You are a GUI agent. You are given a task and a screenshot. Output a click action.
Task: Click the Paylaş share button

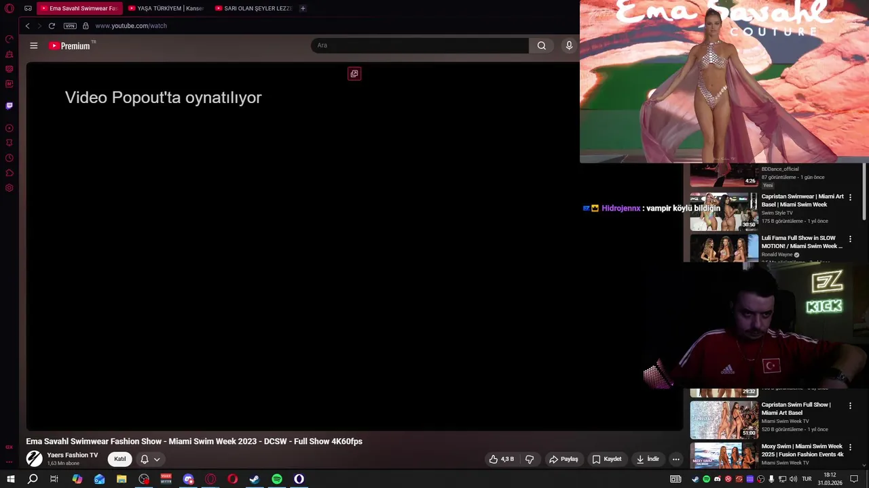tap(563, 459)
